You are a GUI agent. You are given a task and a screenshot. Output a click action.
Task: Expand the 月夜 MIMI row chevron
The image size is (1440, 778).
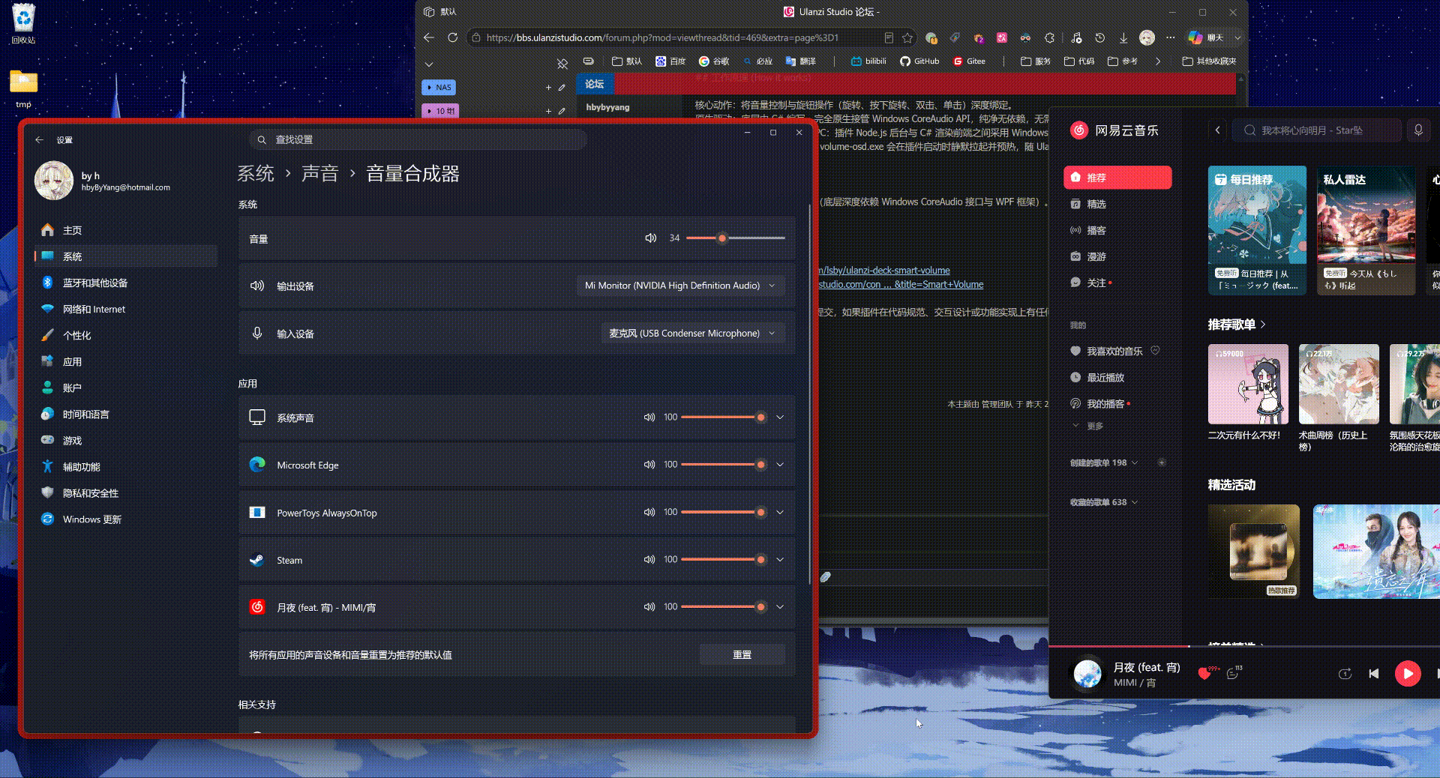pos(780,607)
